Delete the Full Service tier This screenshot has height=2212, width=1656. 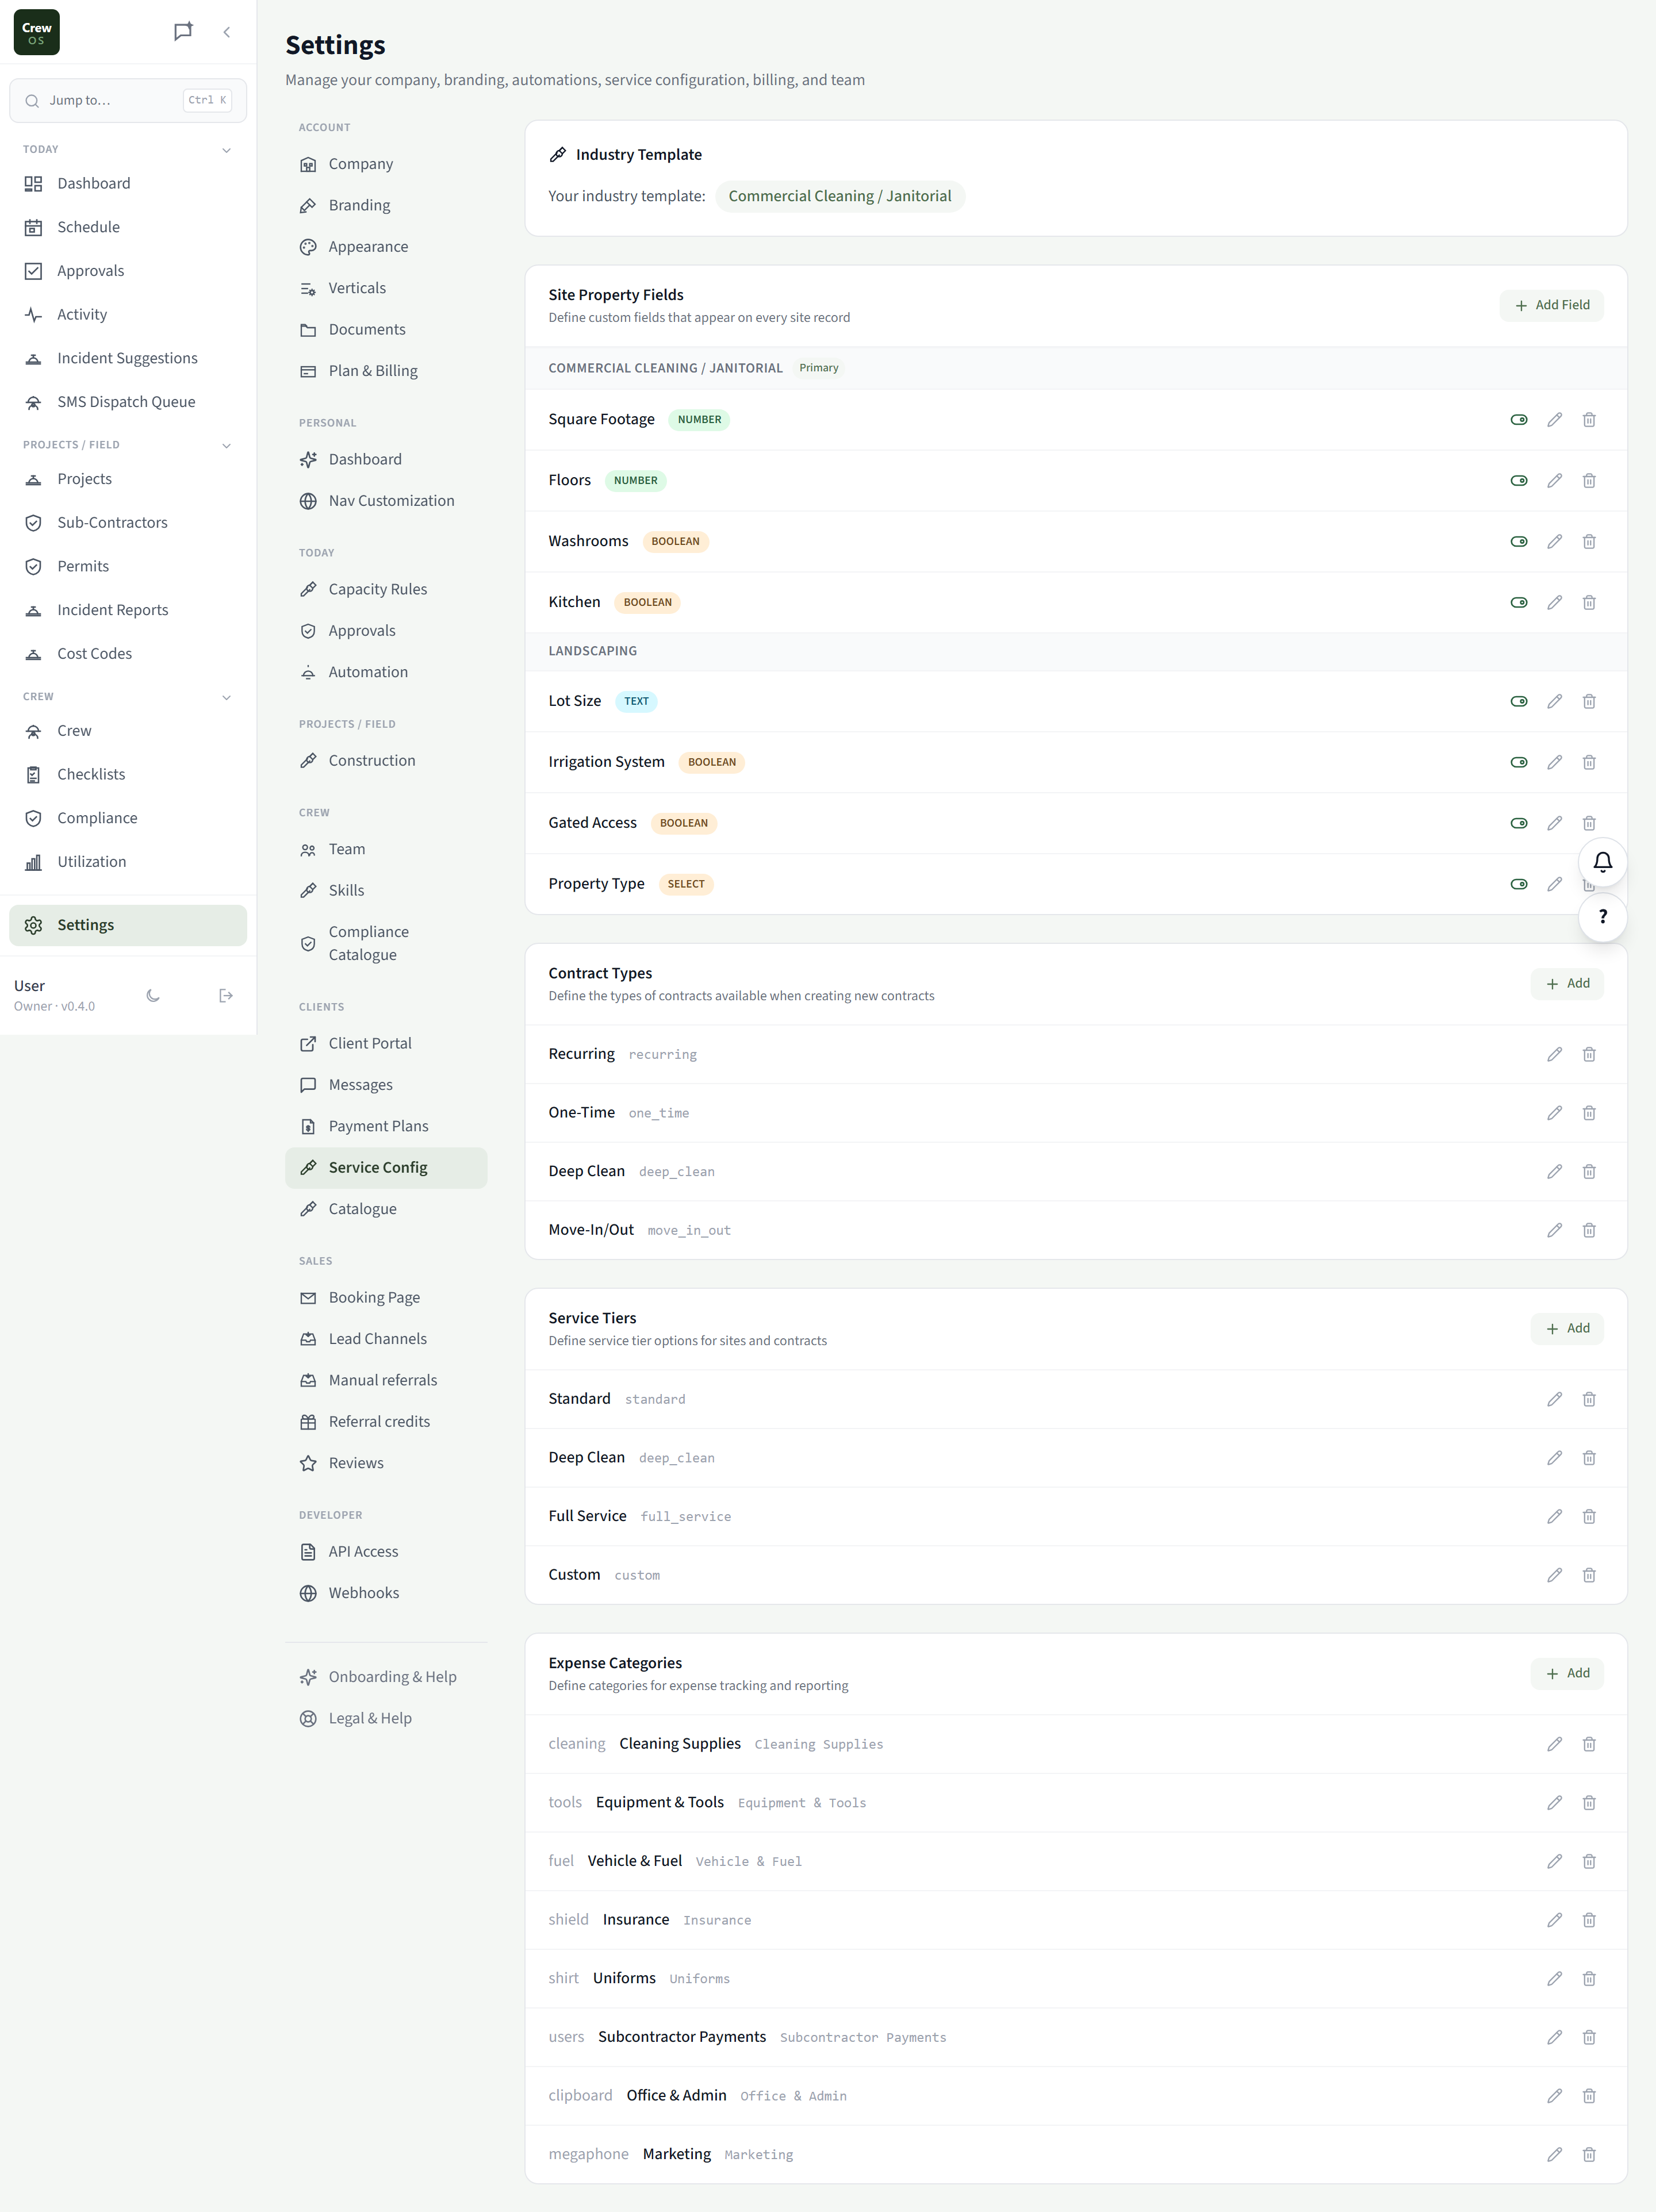point(1589,1517)
